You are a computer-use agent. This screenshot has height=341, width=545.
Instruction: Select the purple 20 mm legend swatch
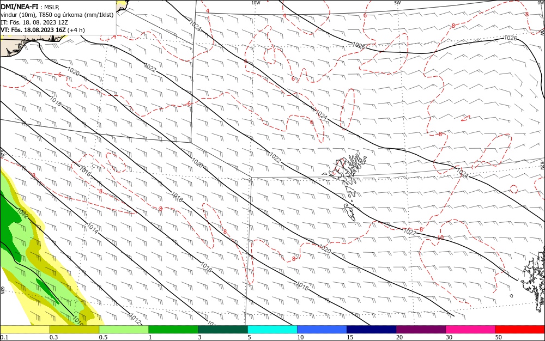click(x=421, y=330)
